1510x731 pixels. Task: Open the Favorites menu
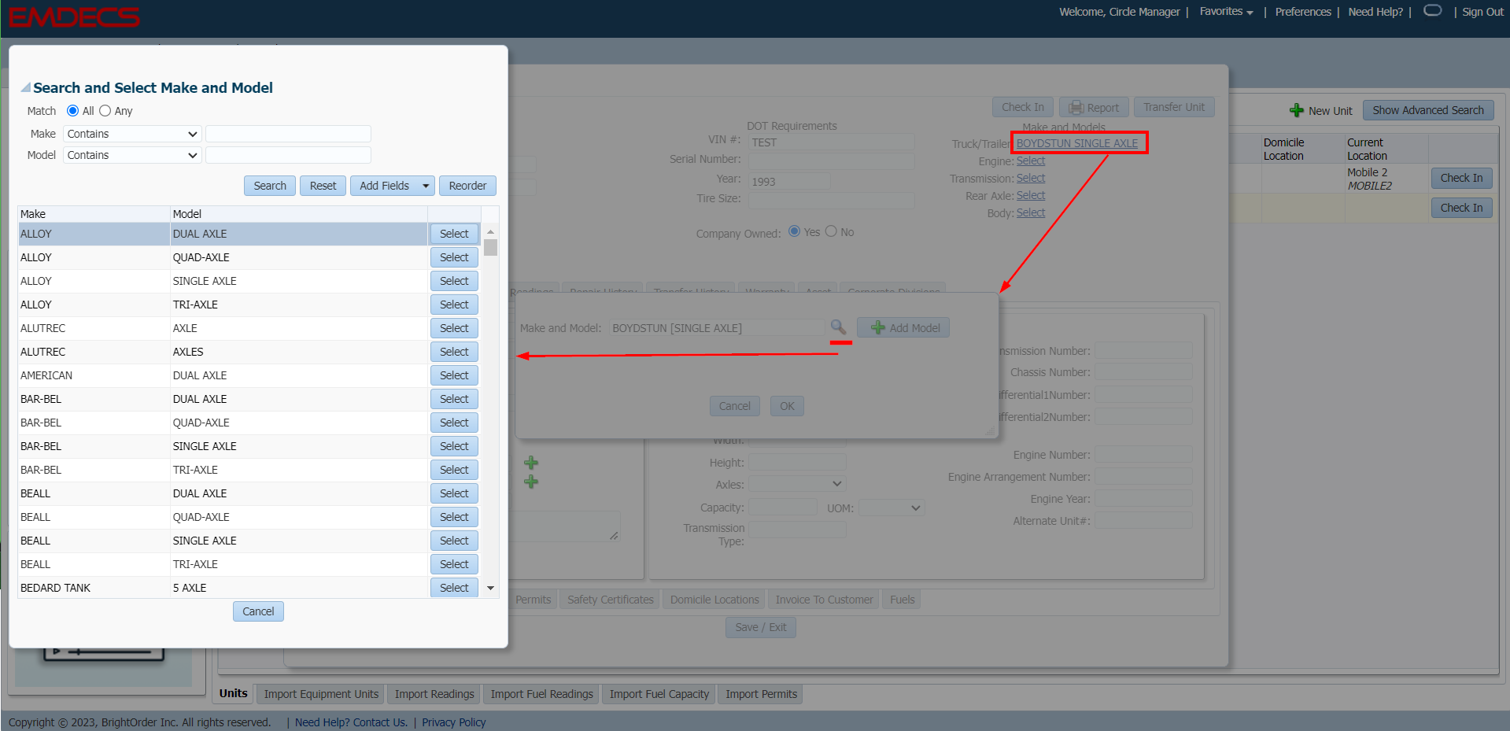click(1225, 12)
